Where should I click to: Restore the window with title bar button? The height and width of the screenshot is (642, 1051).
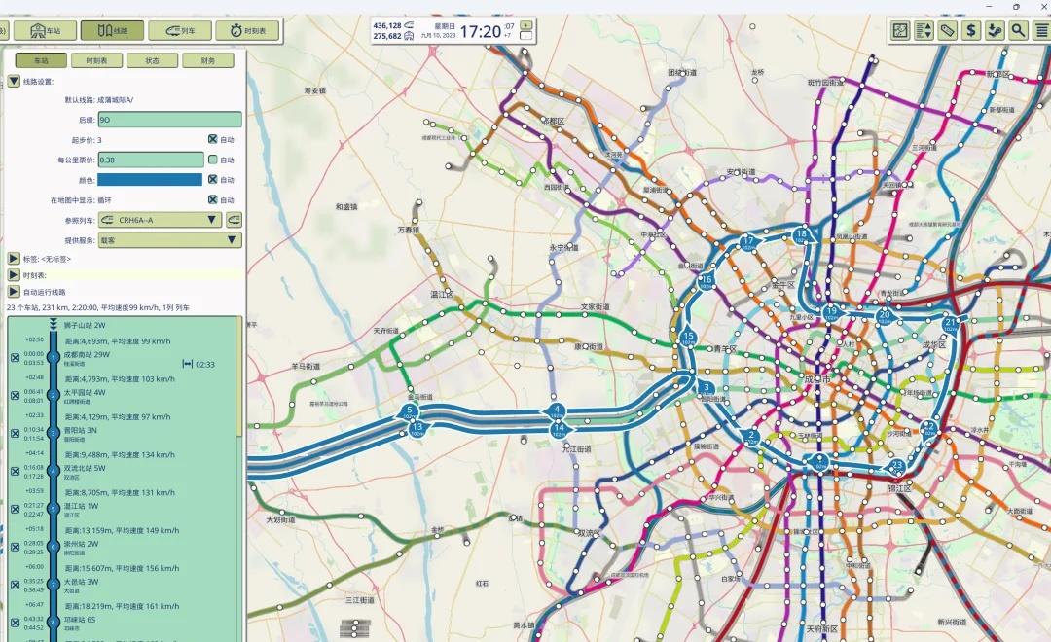(x=1016, y=6)
